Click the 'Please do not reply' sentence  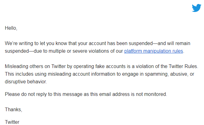click(x=86, y=94)
